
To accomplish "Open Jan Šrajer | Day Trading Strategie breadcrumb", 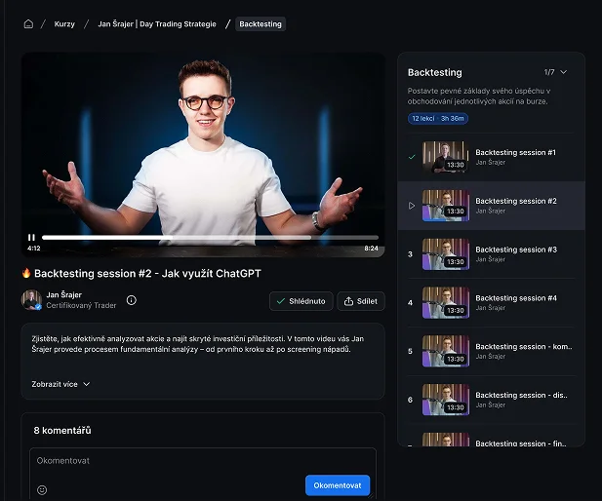I will 157,24.
